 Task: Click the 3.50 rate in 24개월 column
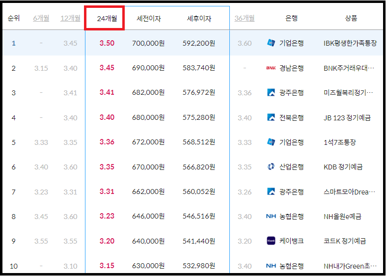click(107, 43)
